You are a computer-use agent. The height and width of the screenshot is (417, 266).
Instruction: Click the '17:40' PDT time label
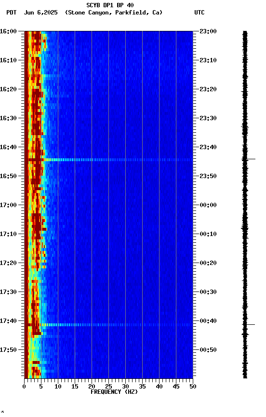pos(8,321)
